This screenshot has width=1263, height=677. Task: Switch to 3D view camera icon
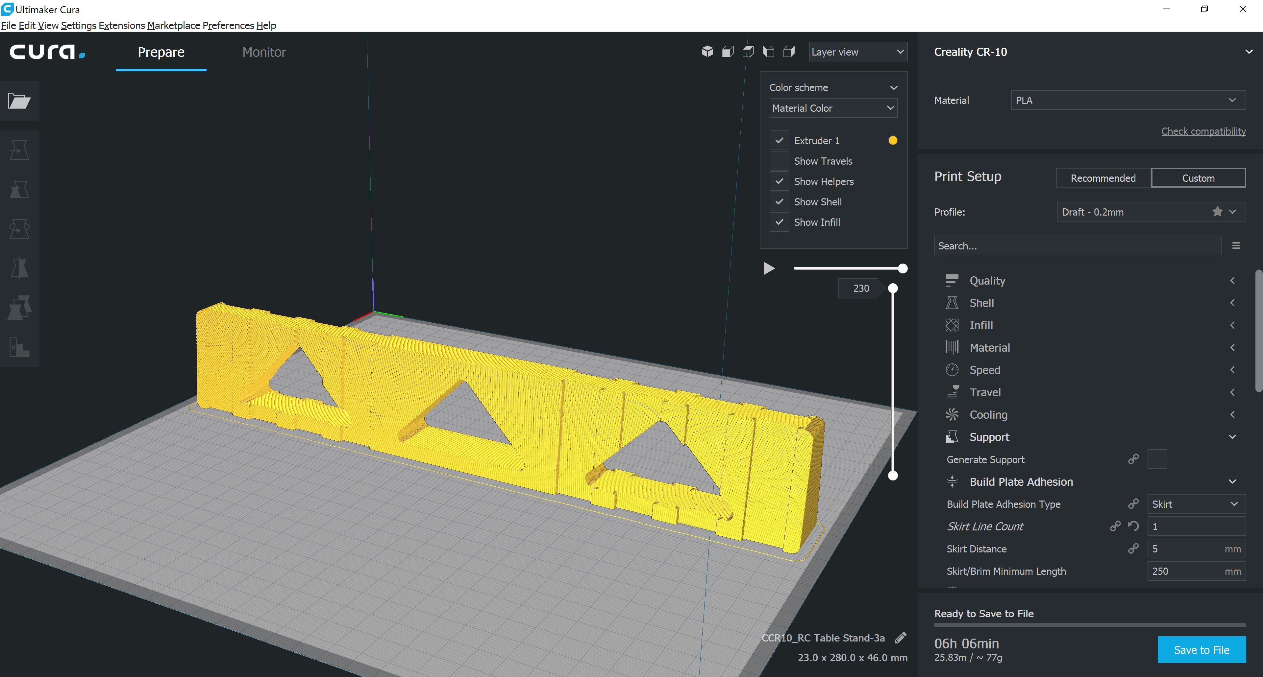pyautogui.click(x=707, y=52)
